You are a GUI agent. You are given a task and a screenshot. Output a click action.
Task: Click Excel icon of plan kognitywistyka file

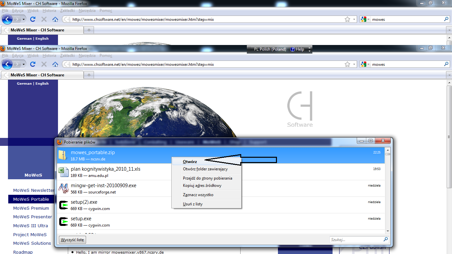63,172
